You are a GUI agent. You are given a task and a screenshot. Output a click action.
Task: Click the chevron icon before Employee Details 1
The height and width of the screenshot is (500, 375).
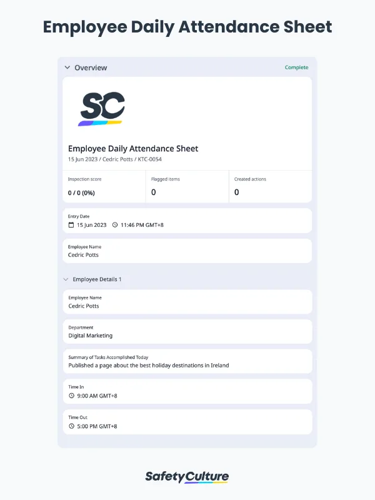click(67, 279)
